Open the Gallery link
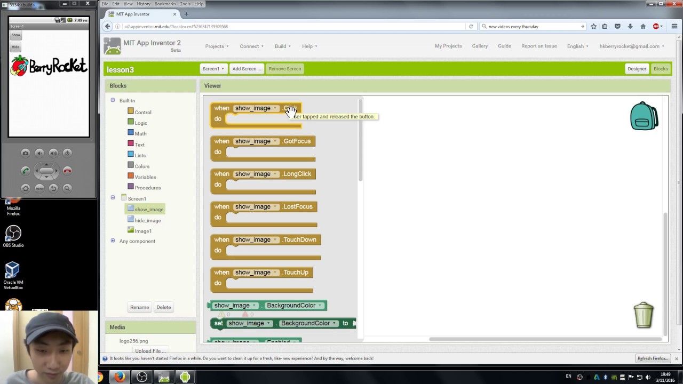The width and height of the screenshot is (683, 384). (480, 46)
